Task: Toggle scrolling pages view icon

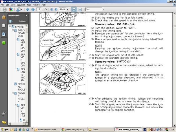Action: (74, 9)
